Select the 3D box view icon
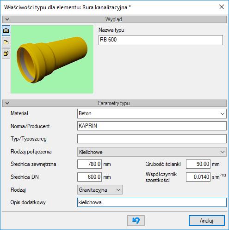229x230 pixels. tap(6, 53)
